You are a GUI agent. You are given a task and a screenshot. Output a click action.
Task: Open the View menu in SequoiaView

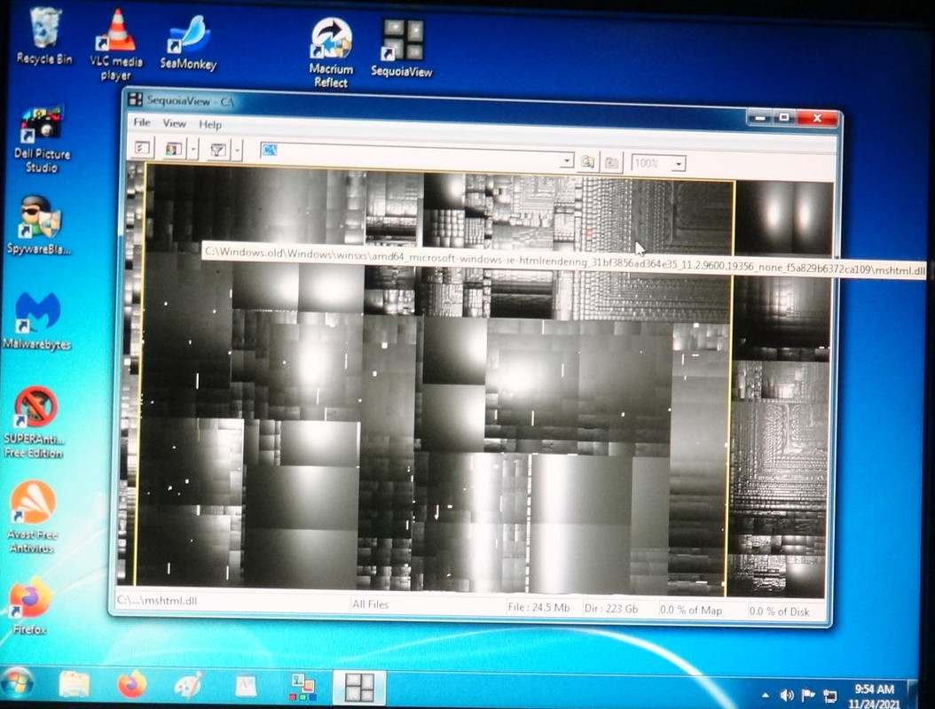coord(174,123)
